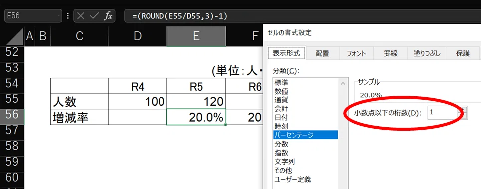Click the R5 header cell

[196, 86]
